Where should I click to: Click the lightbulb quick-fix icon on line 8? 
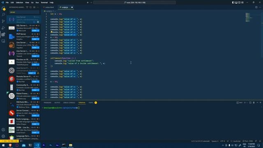point(51,32)
